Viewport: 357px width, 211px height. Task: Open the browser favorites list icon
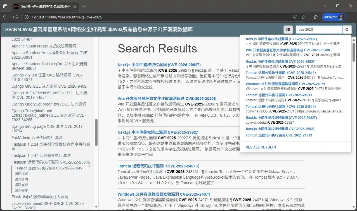316,17
